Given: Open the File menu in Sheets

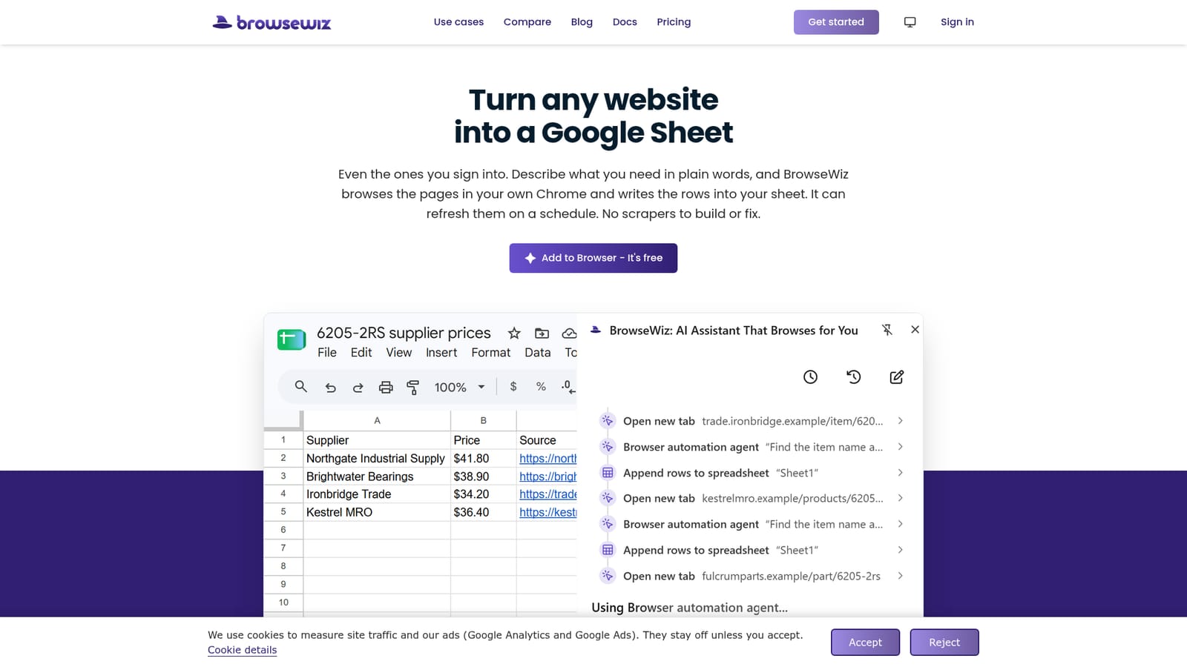Looking at the screenshot, I should coord(327,353).
